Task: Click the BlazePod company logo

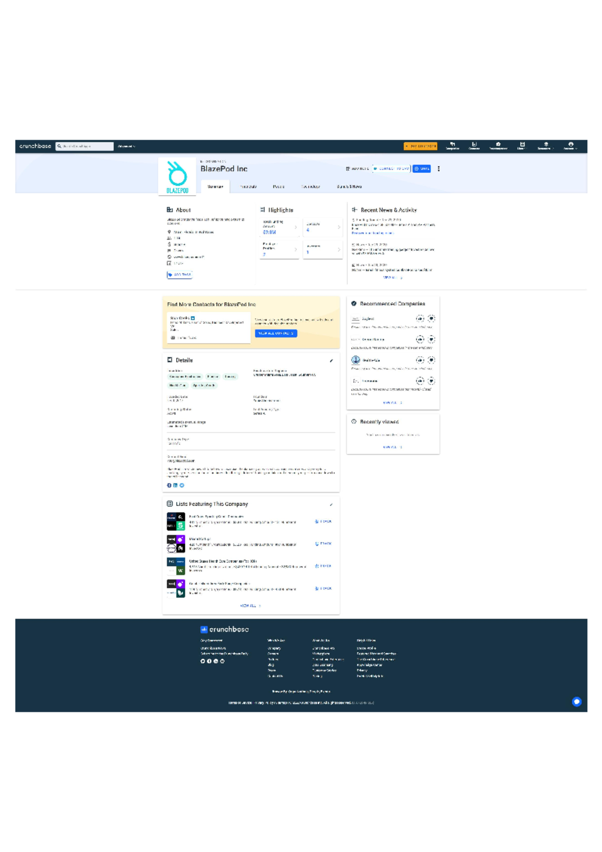Action: click(x=177, y=177)
